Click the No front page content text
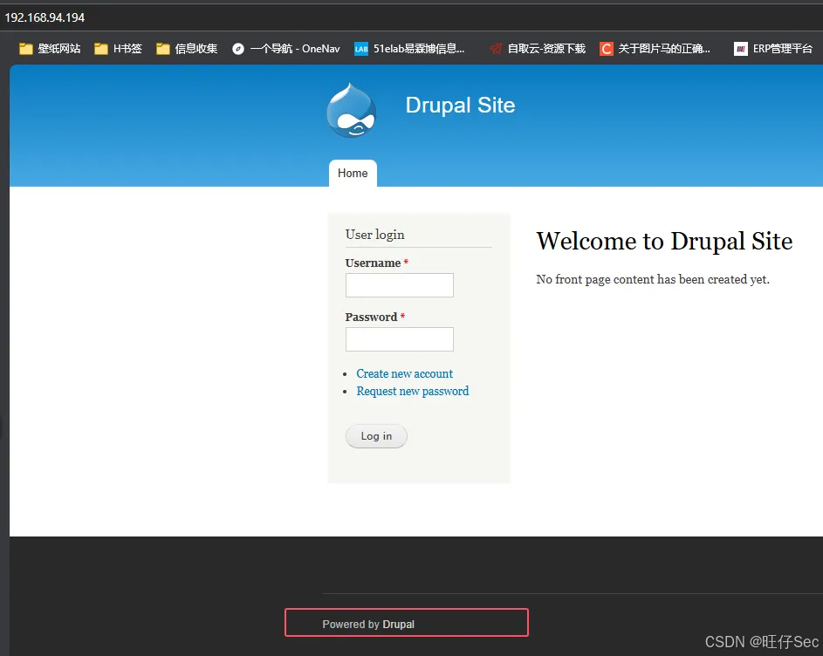823x656 pixels. click(653, 280)
